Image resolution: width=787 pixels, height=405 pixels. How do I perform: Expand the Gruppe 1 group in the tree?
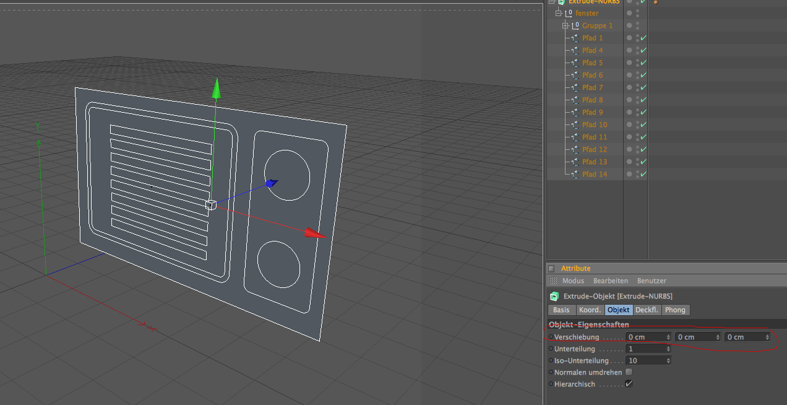[x=565, y=25]
